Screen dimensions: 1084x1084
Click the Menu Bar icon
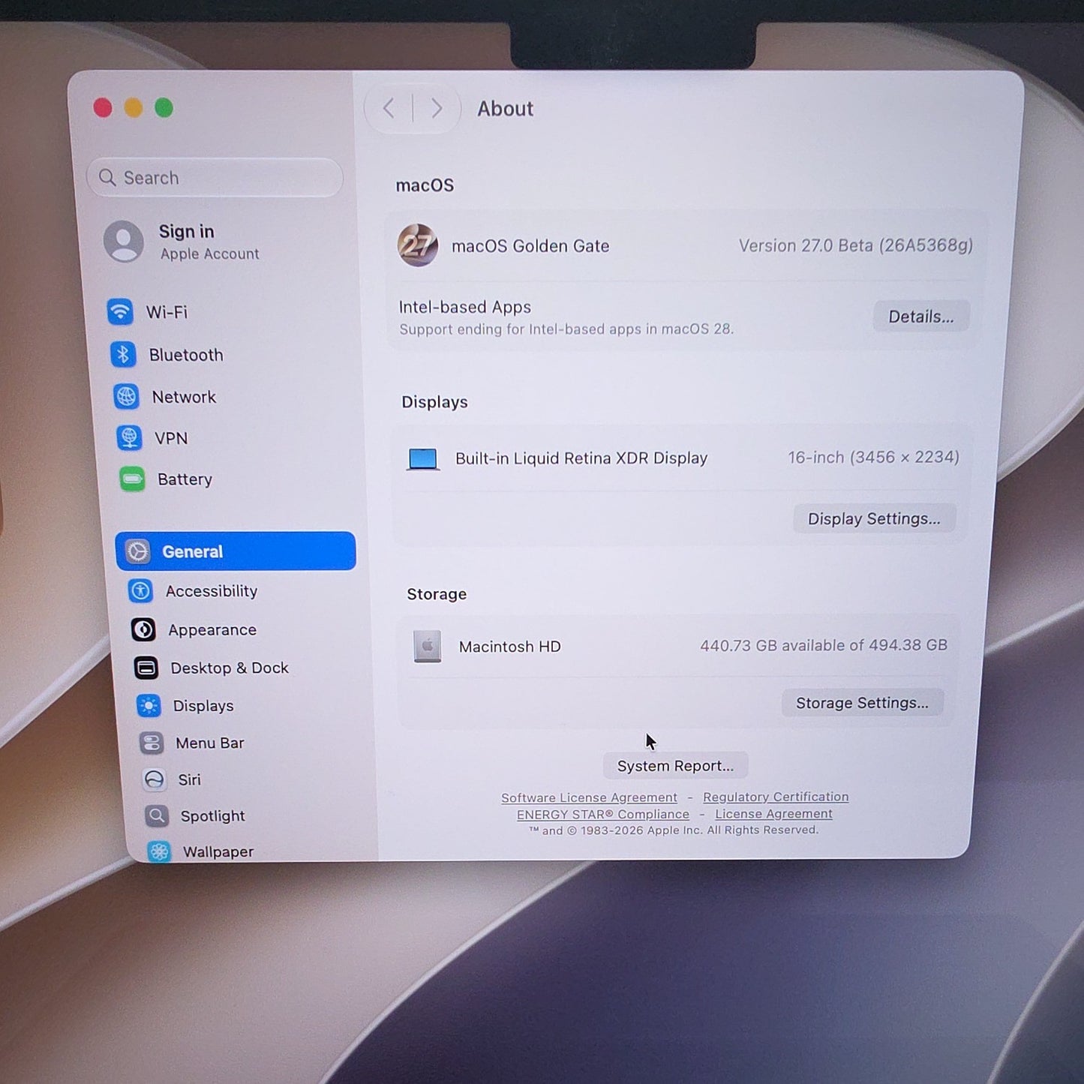[152, 743]
